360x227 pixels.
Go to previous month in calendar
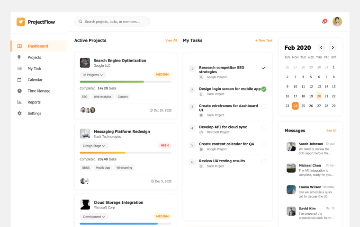322,48
